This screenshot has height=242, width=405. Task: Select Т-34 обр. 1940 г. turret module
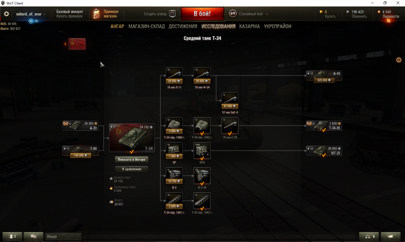(x=174, y=126)
